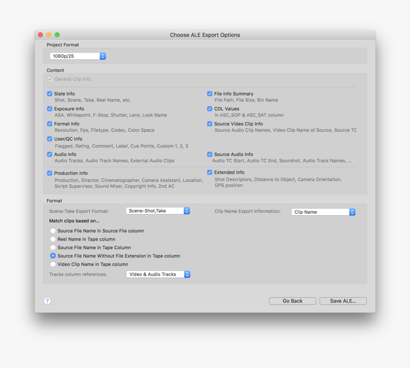This screenshot has width=410, height=368.
Task: Toggle User/QC Info off
Action: tap(49, 139)
